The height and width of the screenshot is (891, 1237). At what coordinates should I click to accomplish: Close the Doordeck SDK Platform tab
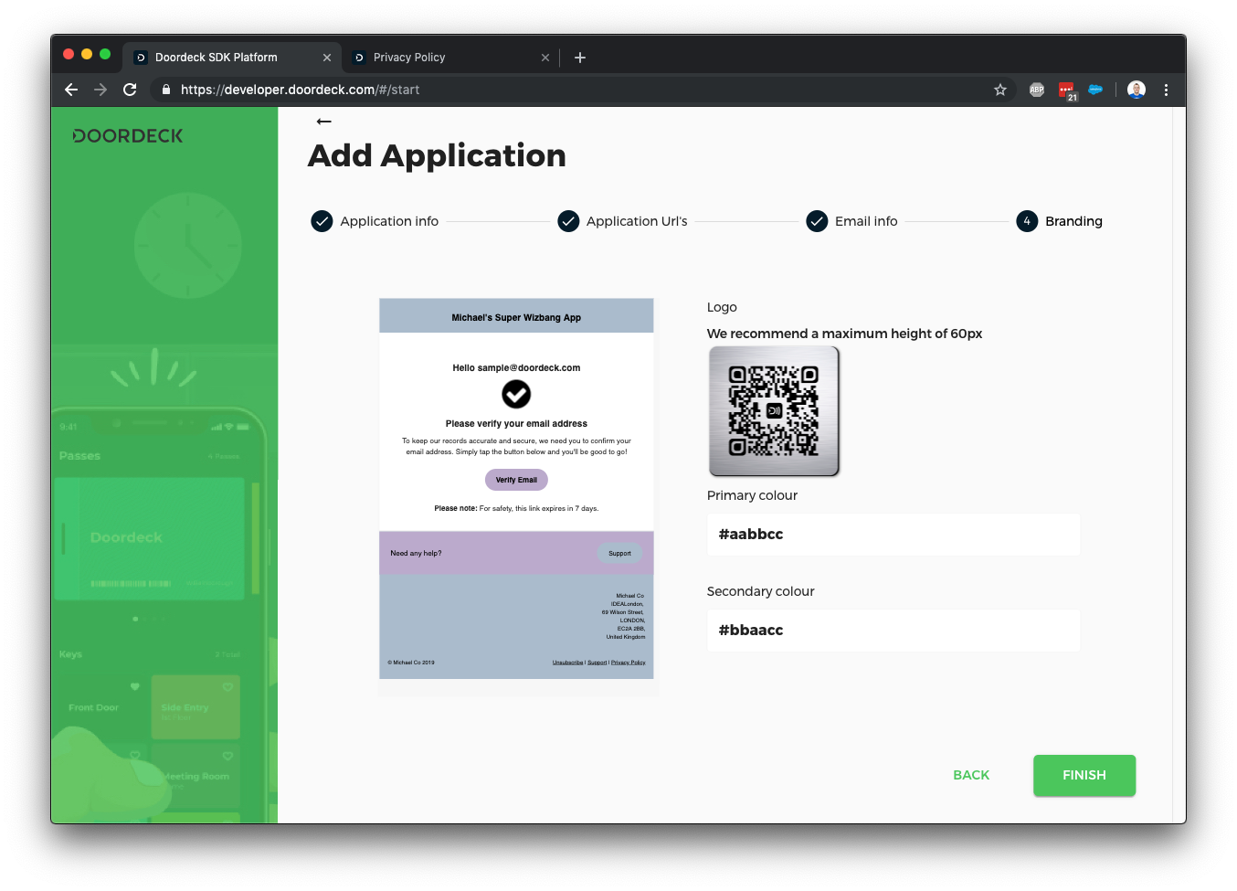coord(327,58)
